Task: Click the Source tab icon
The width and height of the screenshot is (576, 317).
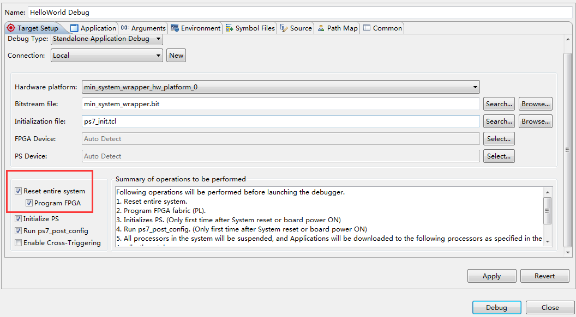Action: coord(284,28)
